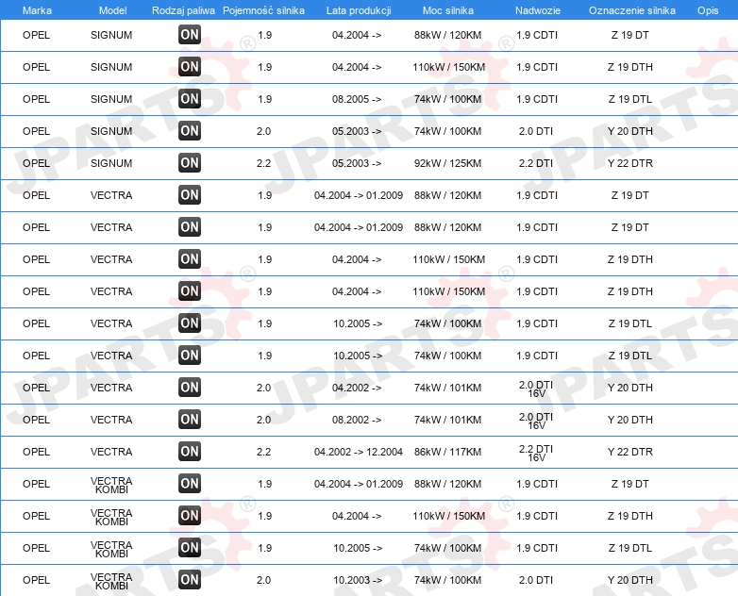Click 2.0 DTI in the SIGNUM row
The image size is (738, 596).
pyautogui.click(x=536, y=131)
